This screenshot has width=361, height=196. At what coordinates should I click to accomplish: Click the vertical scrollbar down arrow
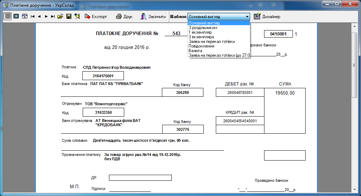tap(354, 189)
